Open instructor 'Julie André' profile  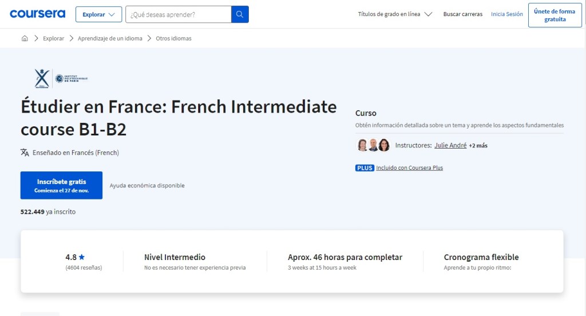450,146
